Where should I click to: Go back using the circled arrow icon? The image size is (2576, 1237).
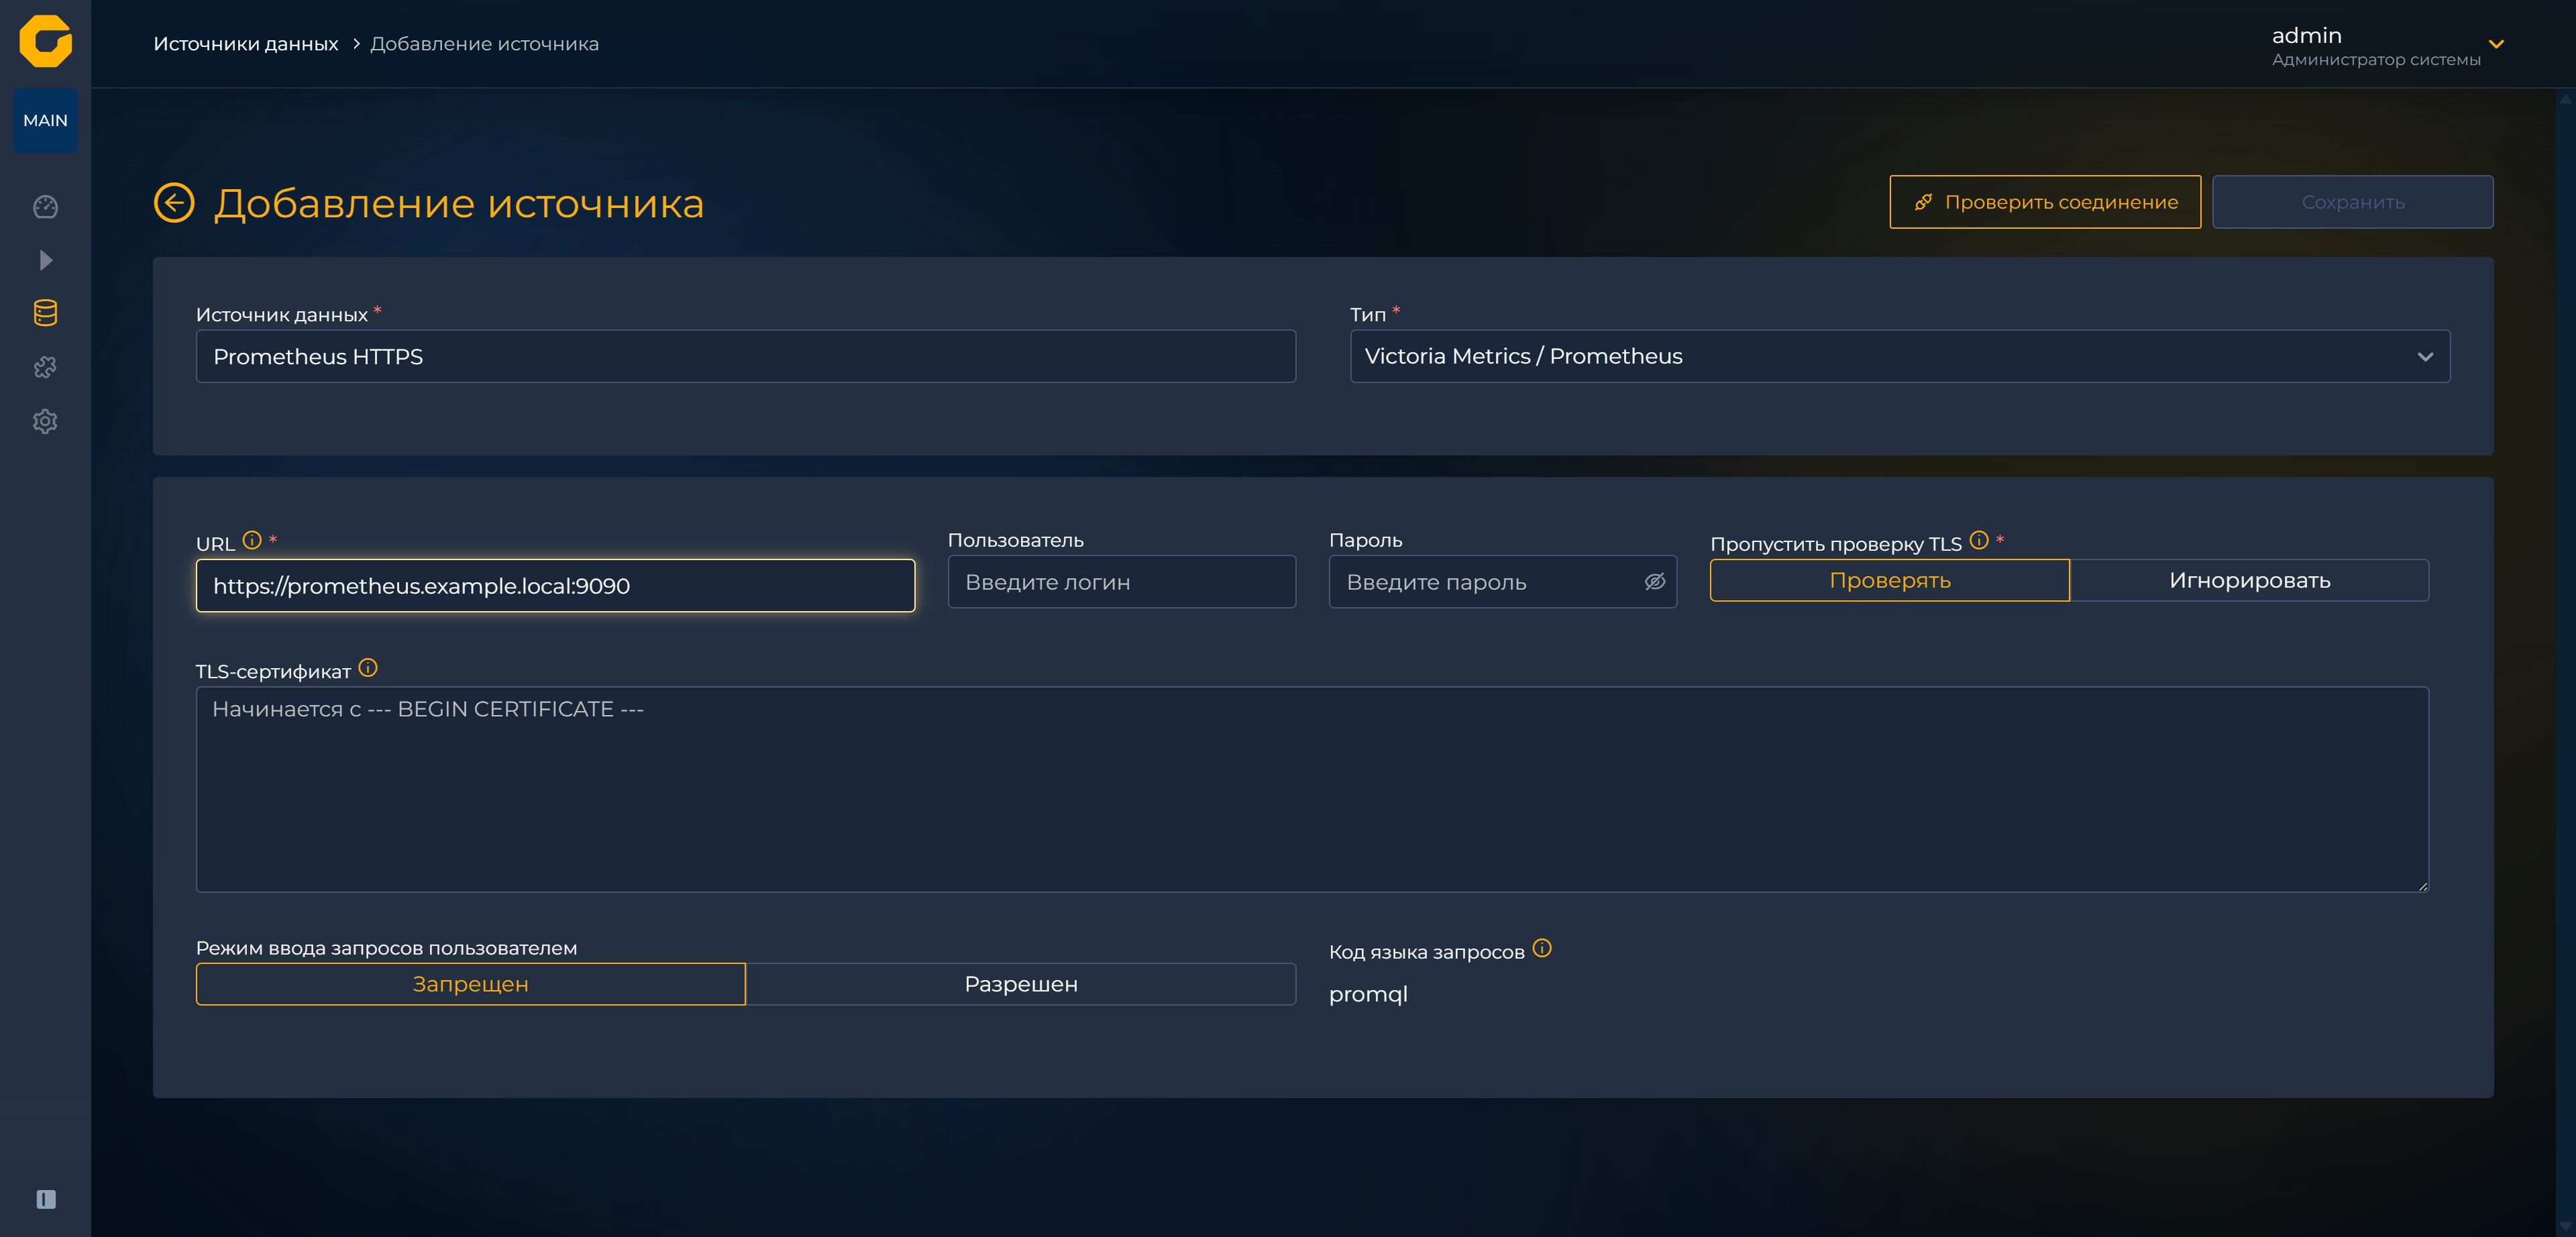coord(174,203)
